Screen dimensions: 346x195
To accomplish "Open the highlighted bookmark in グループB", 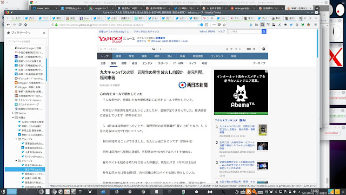I will [x=25, y=170].
